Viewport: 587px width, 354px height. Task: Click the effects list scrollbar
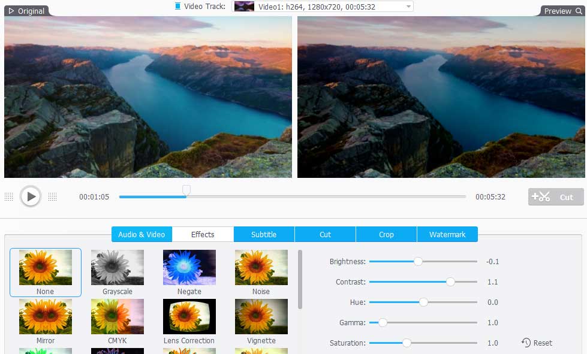pos(300,280)
